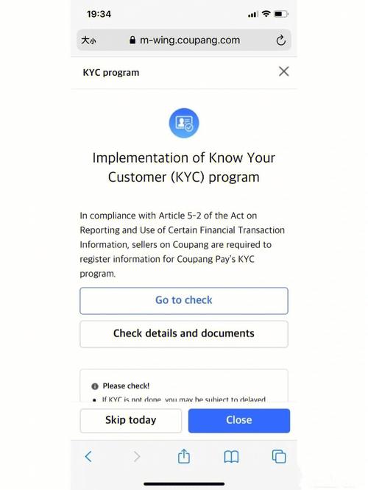This screenshot has height=490, width=368.
Task: Close the KYC program dialog with X
Action: pyautogui.click(x=283, y=71)
